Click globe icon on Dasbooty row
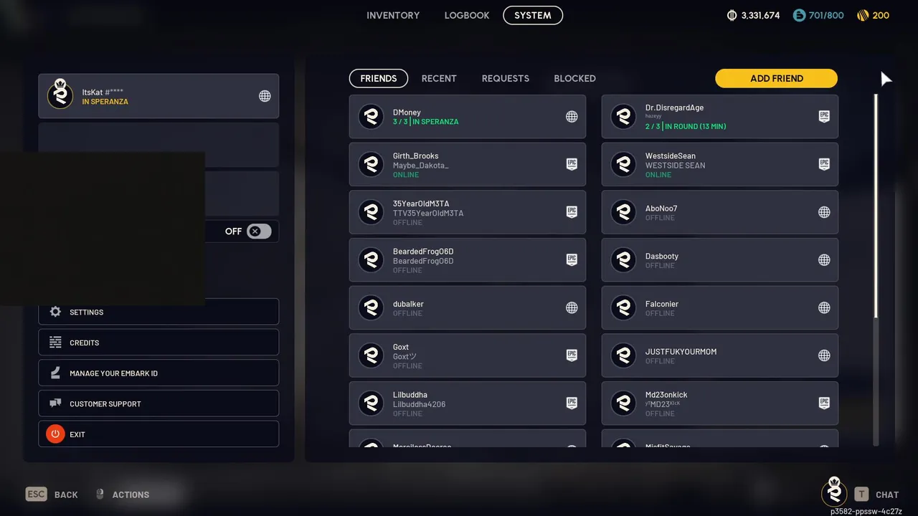This screenshot has height=516, width=918. point(824,260)
